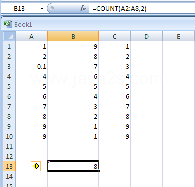
Task: Open the error warning smart tag icon
Action: 36,166
